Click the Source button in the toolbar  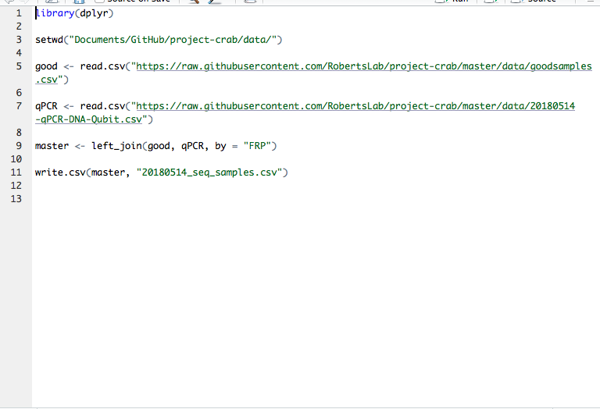[537, 2]
